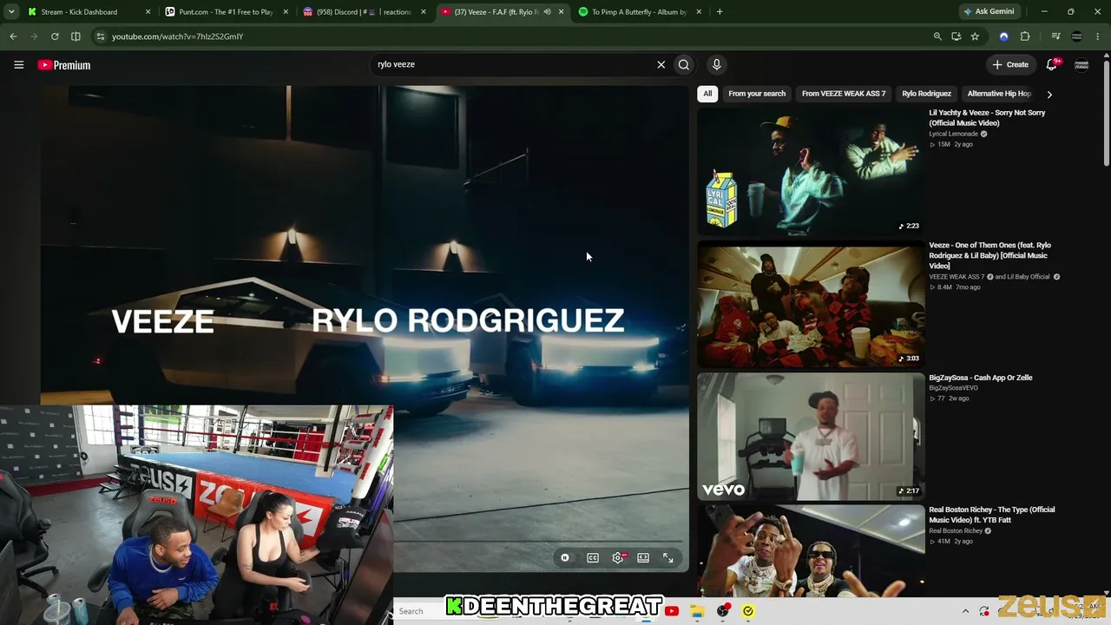This screenshot has width=1111, height=625.
Task: Open the browser split view icon
Action: (76, 36)
